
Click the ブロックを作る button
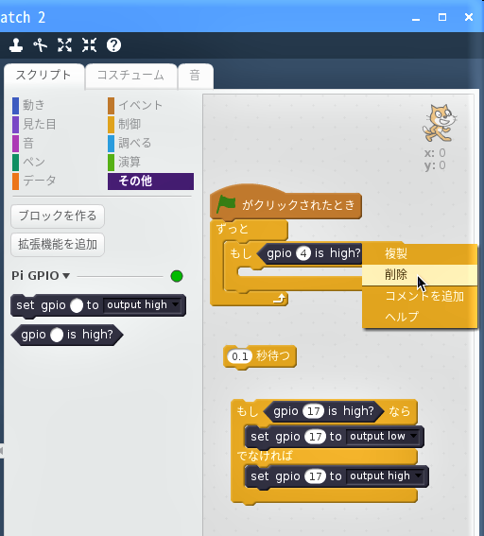tap(58, 216)
